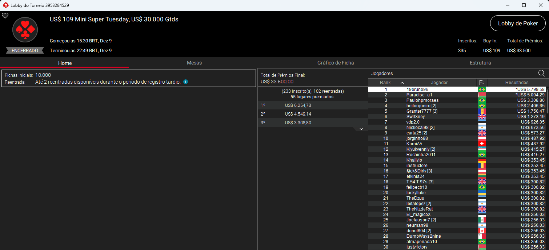Click the Lobby de Poker button
The image size is (549, 250).
(x=518, y=23)
